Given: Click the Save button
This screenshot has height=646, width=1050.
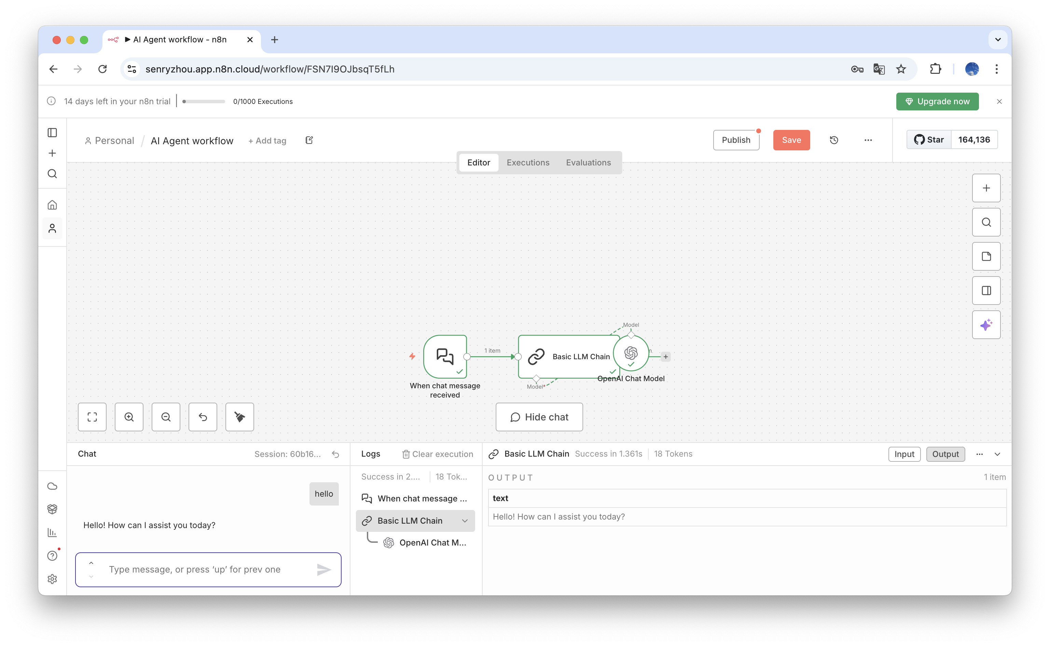Looking at the screenshot, I should pos(791,140).
